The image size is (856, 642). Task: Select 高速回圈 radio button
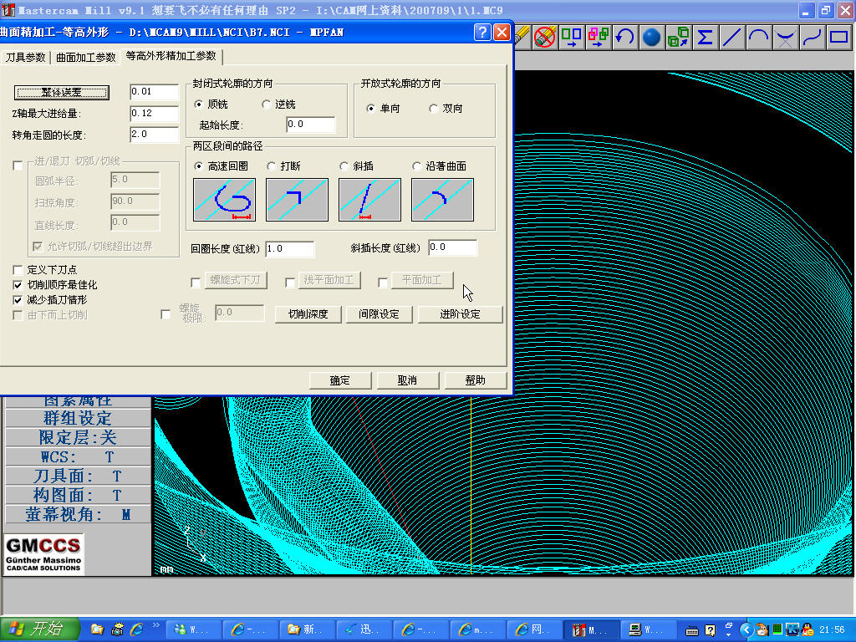coord(198,166)
